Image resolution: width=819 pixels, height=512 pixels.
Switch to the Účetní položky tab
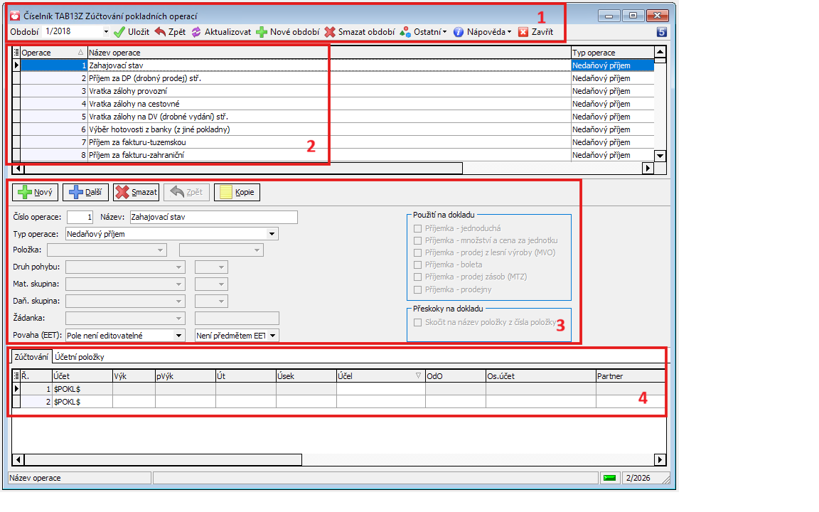[80, 357]
